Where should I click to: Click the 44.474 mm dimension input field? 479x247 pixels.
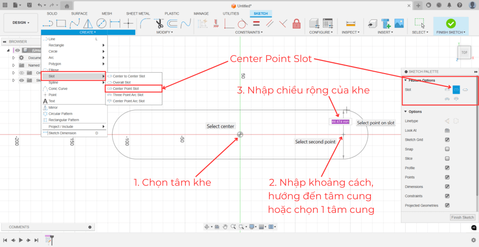click(x=340, y=121)
